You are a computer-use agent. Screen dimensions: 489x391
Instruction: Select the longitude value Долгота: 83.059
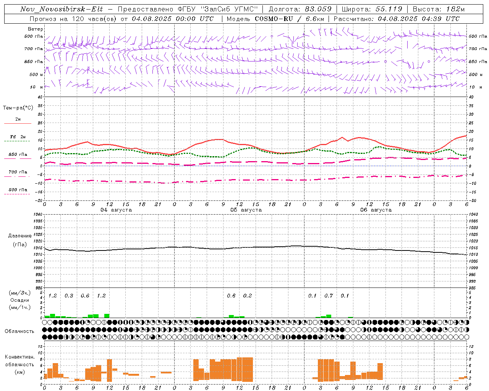300,9
